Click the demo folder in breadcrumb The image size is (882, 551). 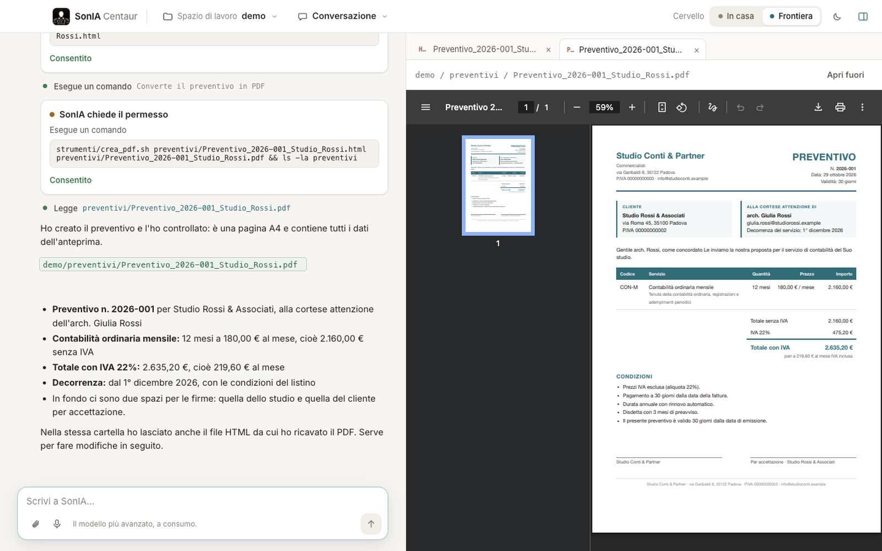coord(425,75)
